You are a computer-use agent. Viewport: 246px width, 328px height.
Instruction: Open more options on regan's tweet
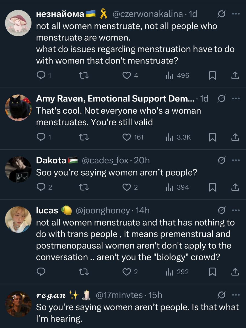click(236, 295)
